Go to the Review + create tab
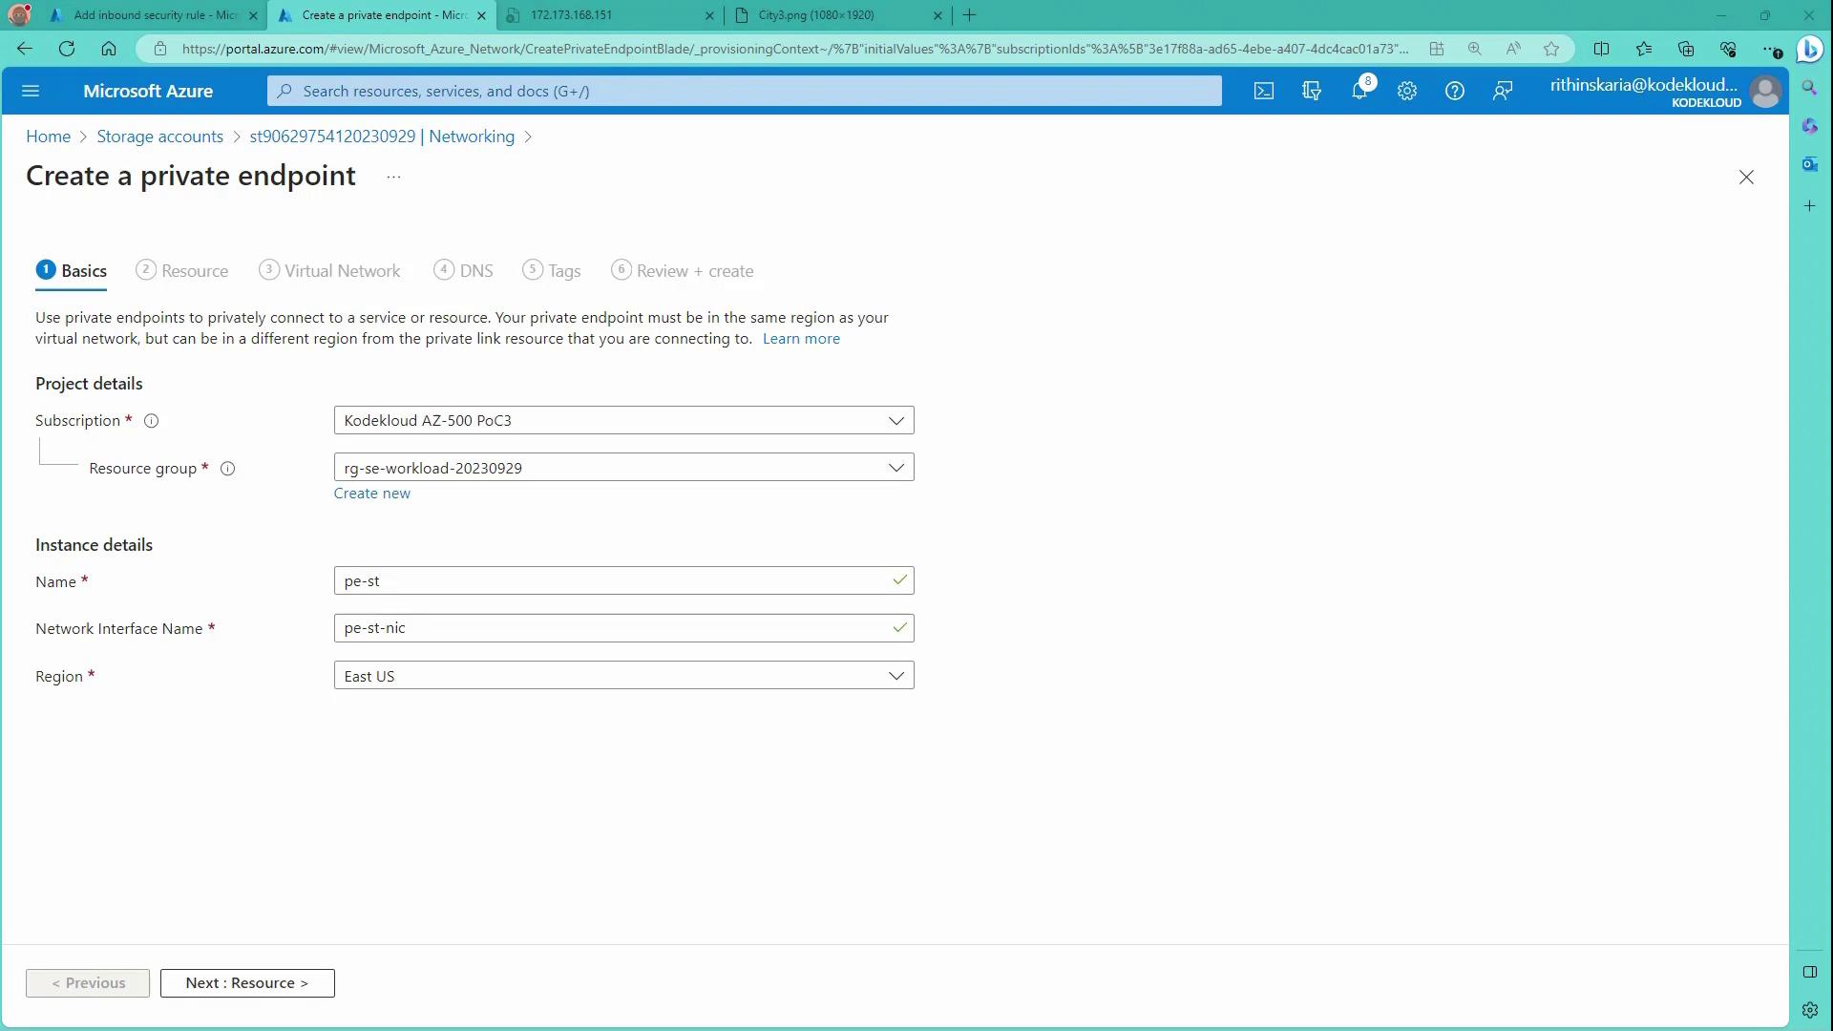This screenshot has height=1031, width=1833. pyautogui.click(x=683, y=271)
